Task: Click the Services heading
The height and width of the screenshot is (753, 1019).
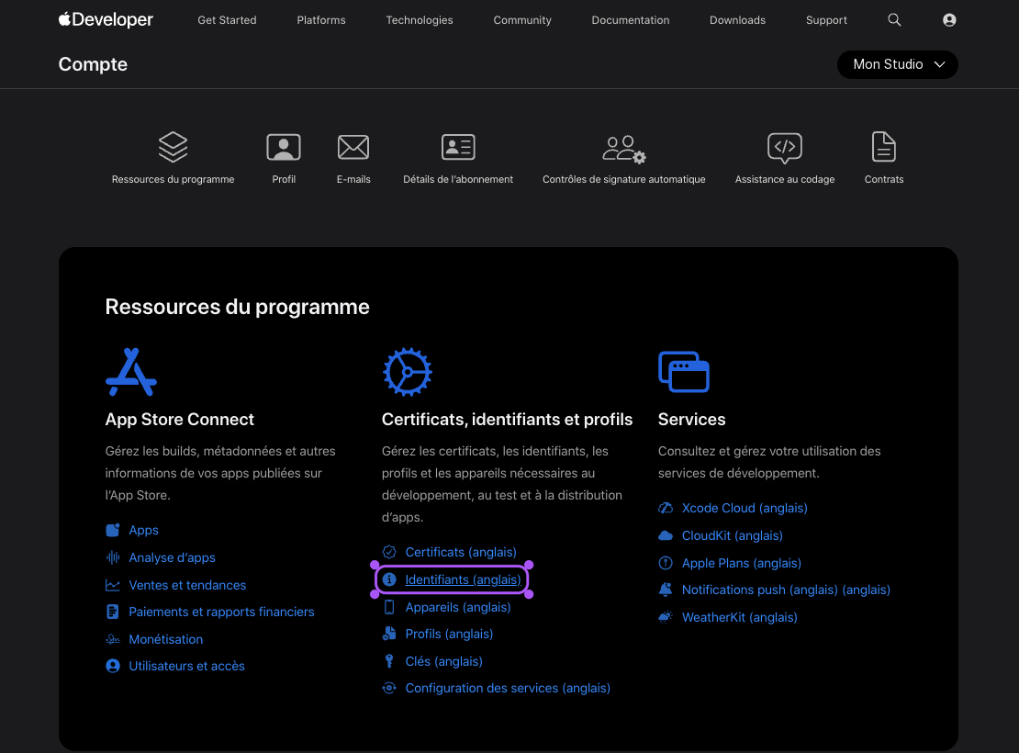Action: (x=691, y=420)
